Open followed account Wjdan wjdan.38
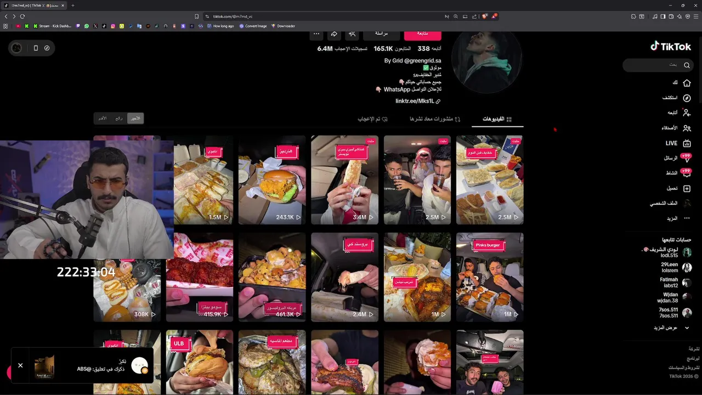 pos(675,297)
